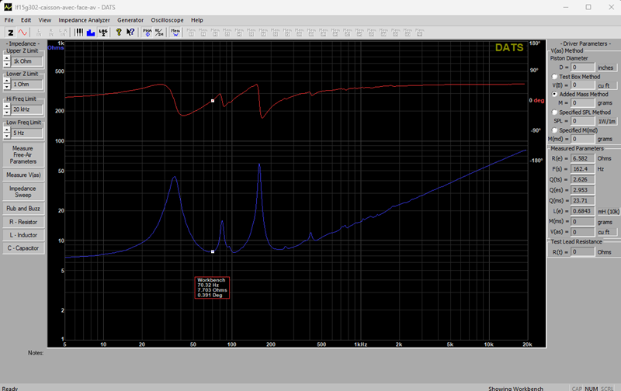Select the Test Box Method radio button
The image size is (621, 391).
pos(554,76)
